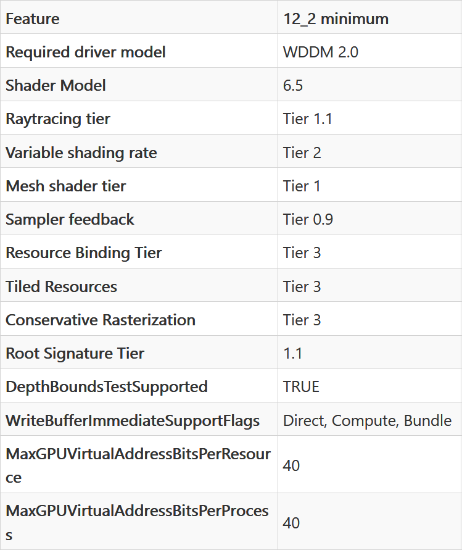
Task: Click the "12_2 minimum" column header
Action: click(x=336, y=19)
